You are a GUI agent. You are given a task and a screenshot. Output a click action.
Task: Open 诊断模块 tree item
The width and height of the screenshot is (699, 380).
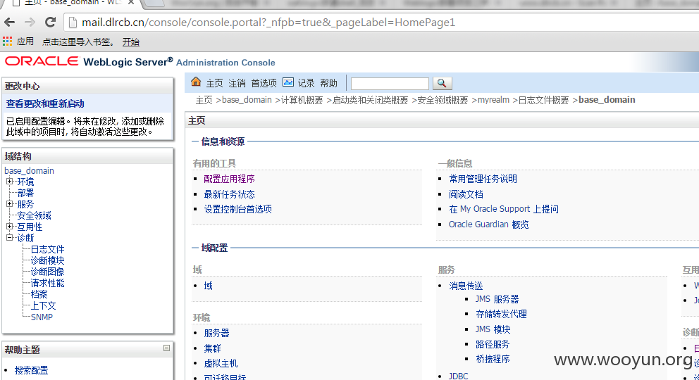click(x=47, y=260)
